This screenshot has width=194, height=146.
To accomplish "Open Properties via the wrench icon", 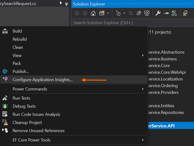I will pos(158,13).
